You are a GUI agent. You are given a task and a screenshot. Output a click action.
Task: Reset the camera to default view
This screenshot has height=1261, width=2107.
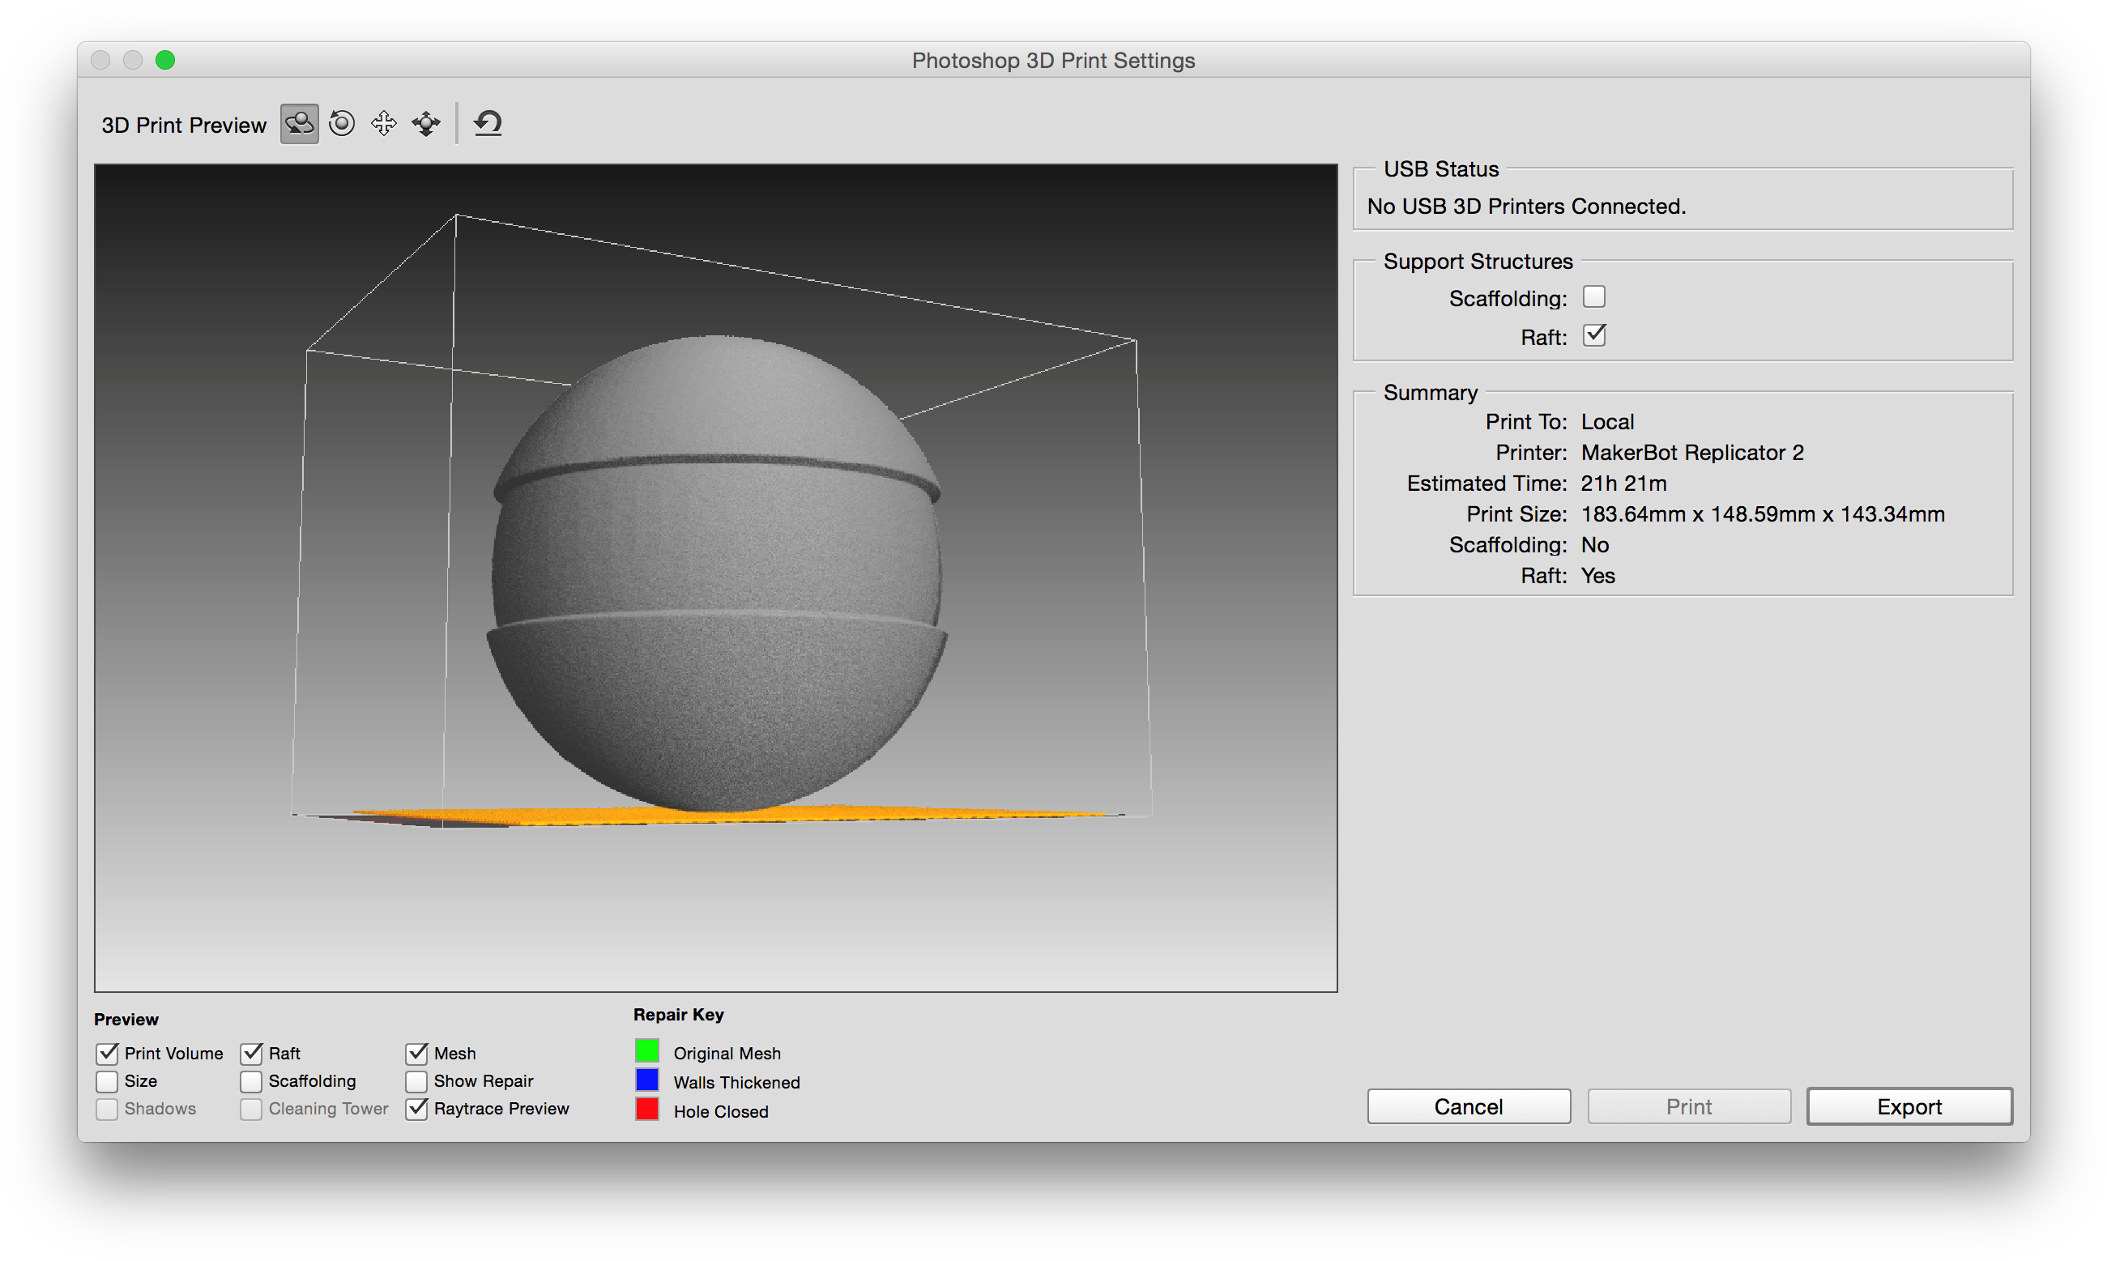tap(487, 123)
